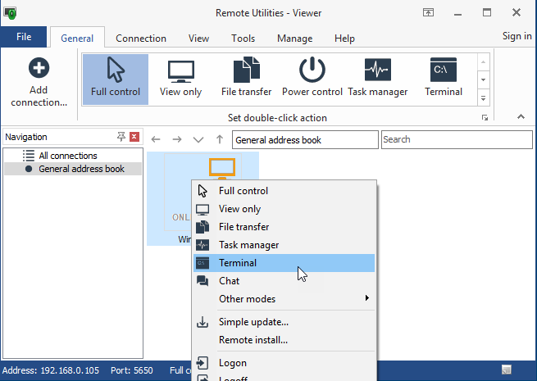
Task: Choose Power control in the ribbon
Action: [x=312, y=79]
